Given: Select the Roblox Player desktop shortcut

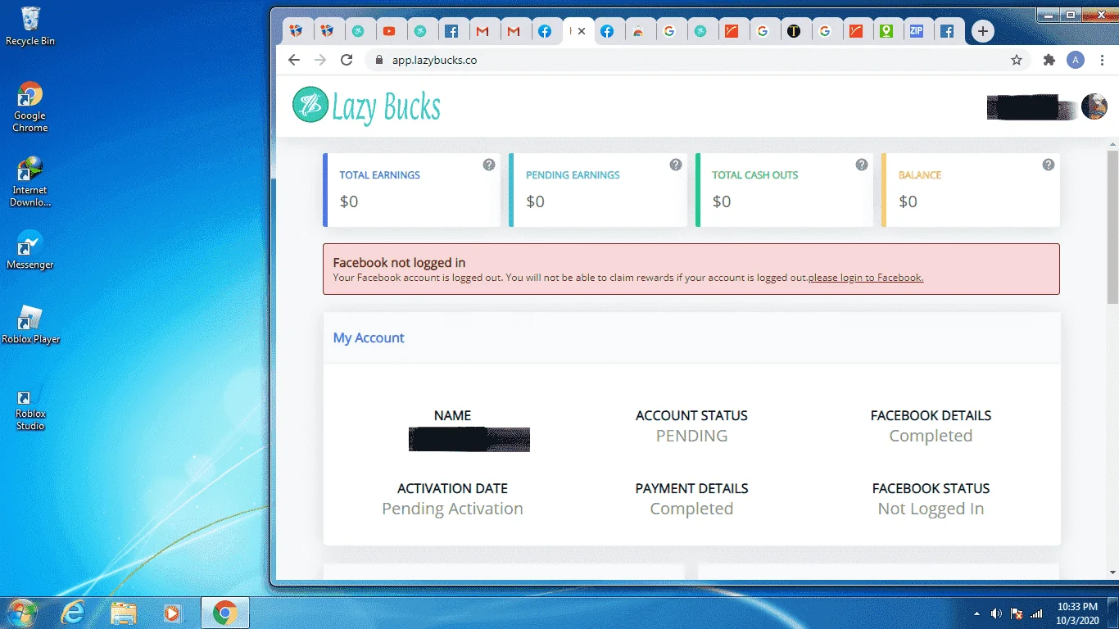Looking at the screenshot, I should (30, 325).
